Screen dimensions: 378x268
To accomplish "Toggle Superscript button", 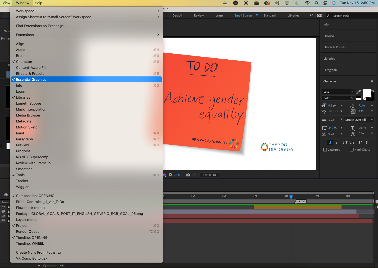I will (x=360, y=142).
